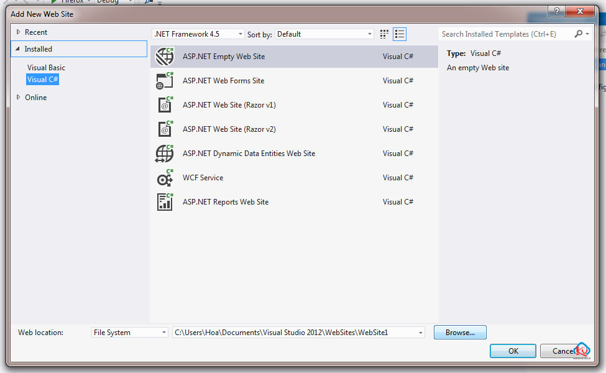Choose the WCF Service template
The width and height of the screenshot is (606, 373).
[294, 178]
